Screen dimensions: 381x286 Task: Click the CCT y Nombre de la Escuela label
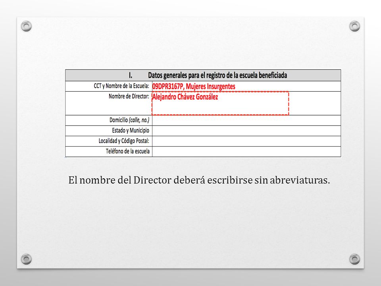121,86
